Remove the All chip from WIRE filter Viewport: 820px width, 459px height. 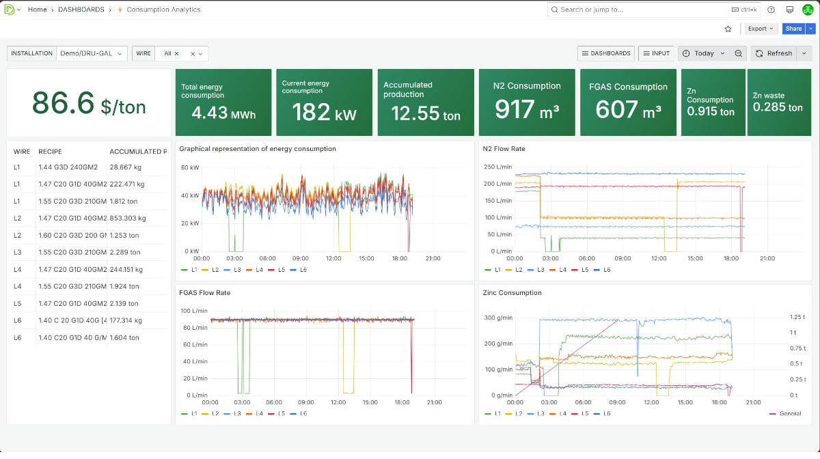pyautogui.click(x=176, y=53)
